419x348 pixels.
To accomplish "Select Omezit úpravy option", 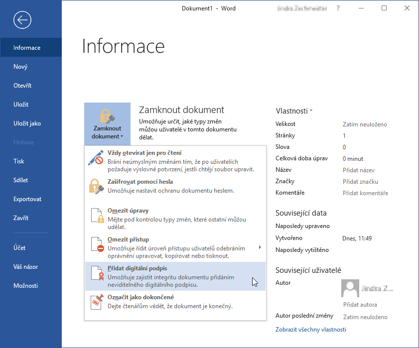I will (x=175, y=219).
